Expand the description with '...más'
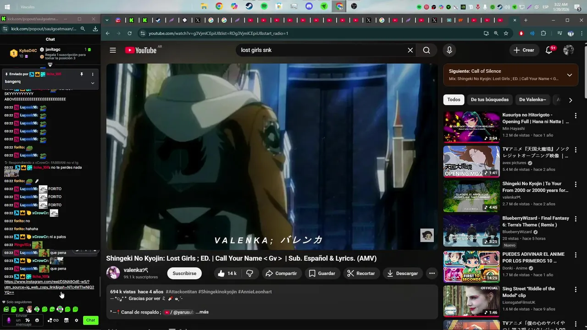587x330 pixels. [202, 312]
